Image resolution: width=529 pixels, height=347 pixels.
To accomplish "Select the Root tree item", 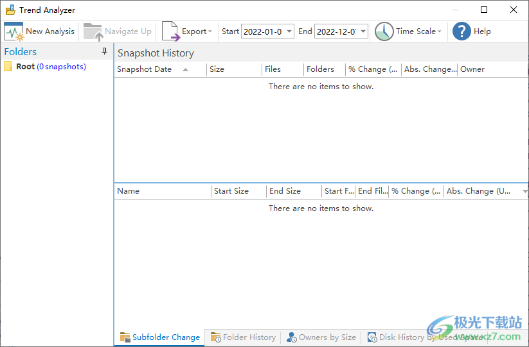I will coord(45,66).
